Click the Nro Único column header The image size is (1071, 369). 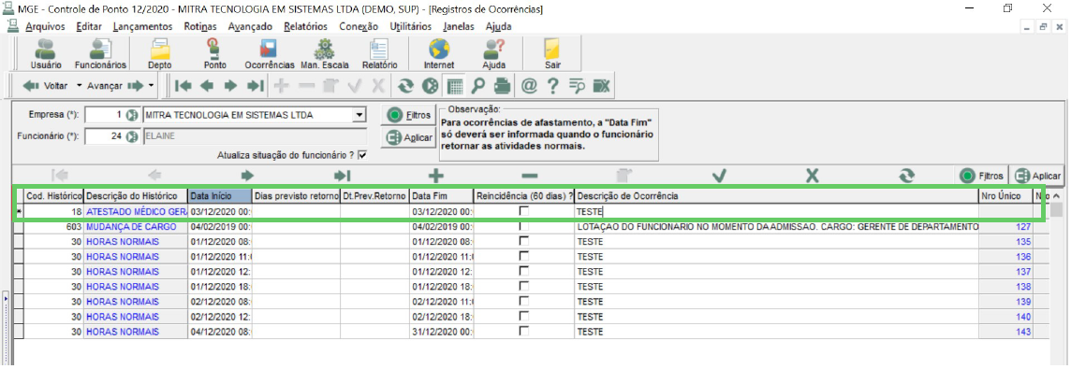pyautogui.click(x=1005, y=196)
